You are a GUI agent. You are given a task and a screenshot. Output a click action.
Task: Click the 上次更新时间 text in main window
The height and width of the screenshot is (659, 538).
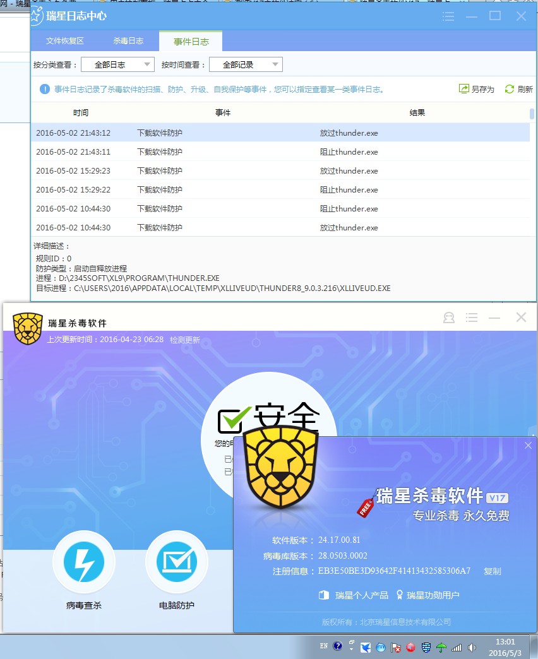105,339
